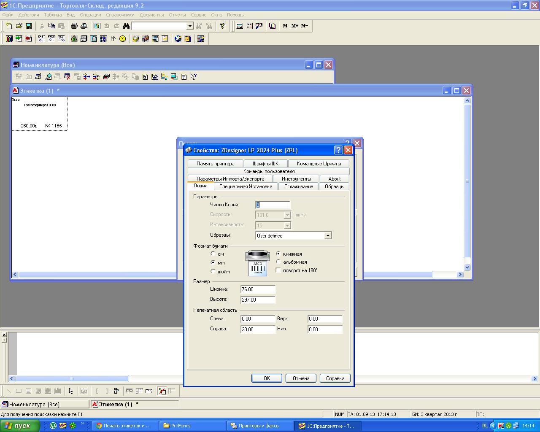Open the Syntax Assistant book icon

pos(272,26)
